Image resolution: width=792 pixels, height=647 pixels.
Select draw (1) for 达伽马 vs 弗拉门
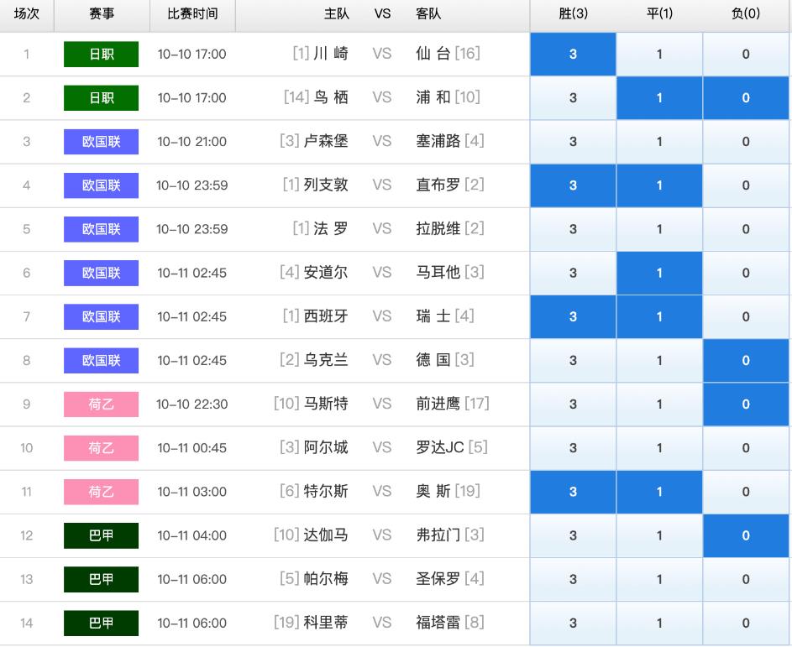click(659, 535)
